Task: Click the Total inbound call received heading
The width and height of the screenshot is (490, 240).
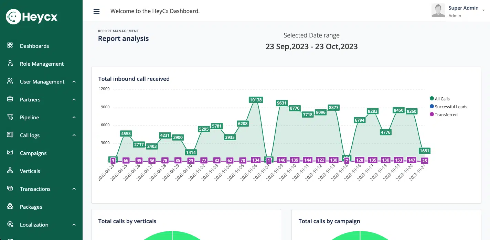Action: 134,79
